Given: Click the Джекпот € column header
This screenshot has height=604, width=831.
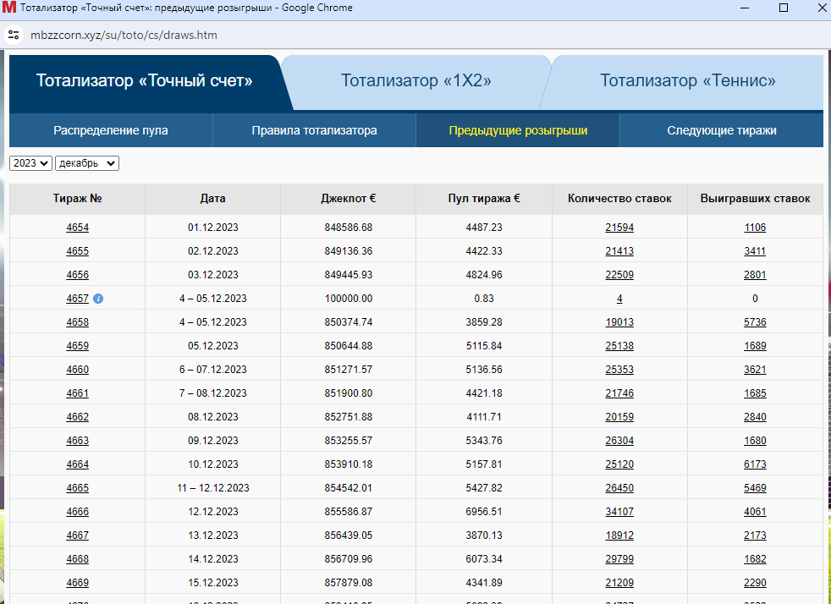Looking at the screenshot, I should [x=348, y=199].
